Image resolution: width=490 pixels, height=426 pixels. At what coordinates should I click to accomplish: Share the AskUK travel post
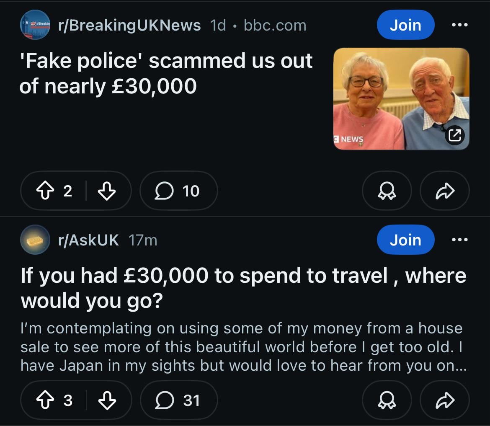point(444,401)
